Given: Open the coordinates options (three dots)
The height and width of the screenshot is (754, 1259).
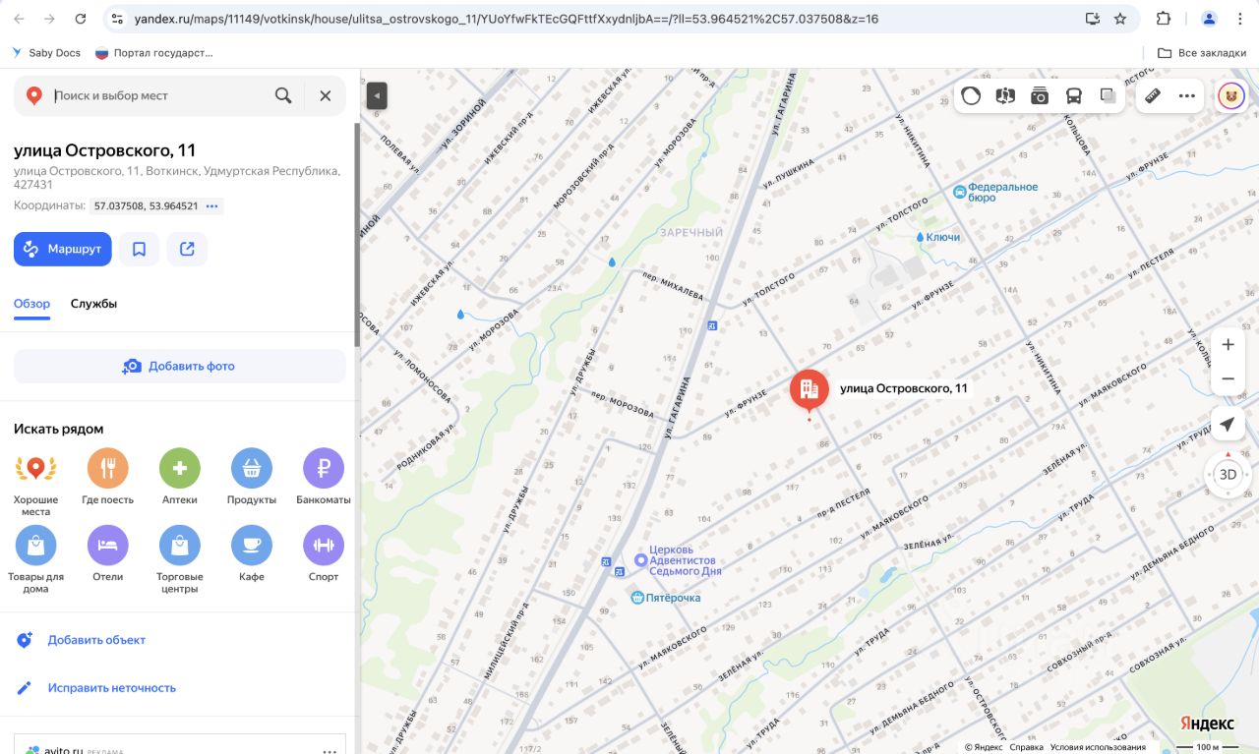Looking at the screenshot, I should pyautogui.click(x=211, y=206).
